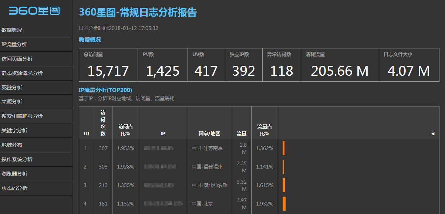Click the 消耗流量 value 205.66 M

pos(340,71)
